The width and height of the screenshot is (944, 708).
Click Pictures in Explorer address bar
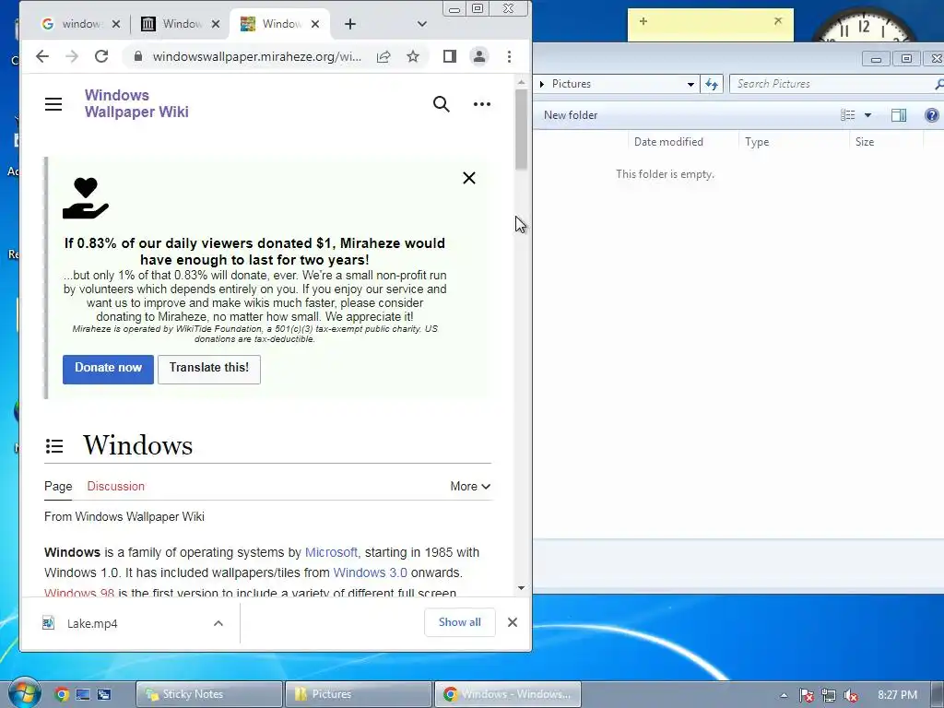click(572, 84)
